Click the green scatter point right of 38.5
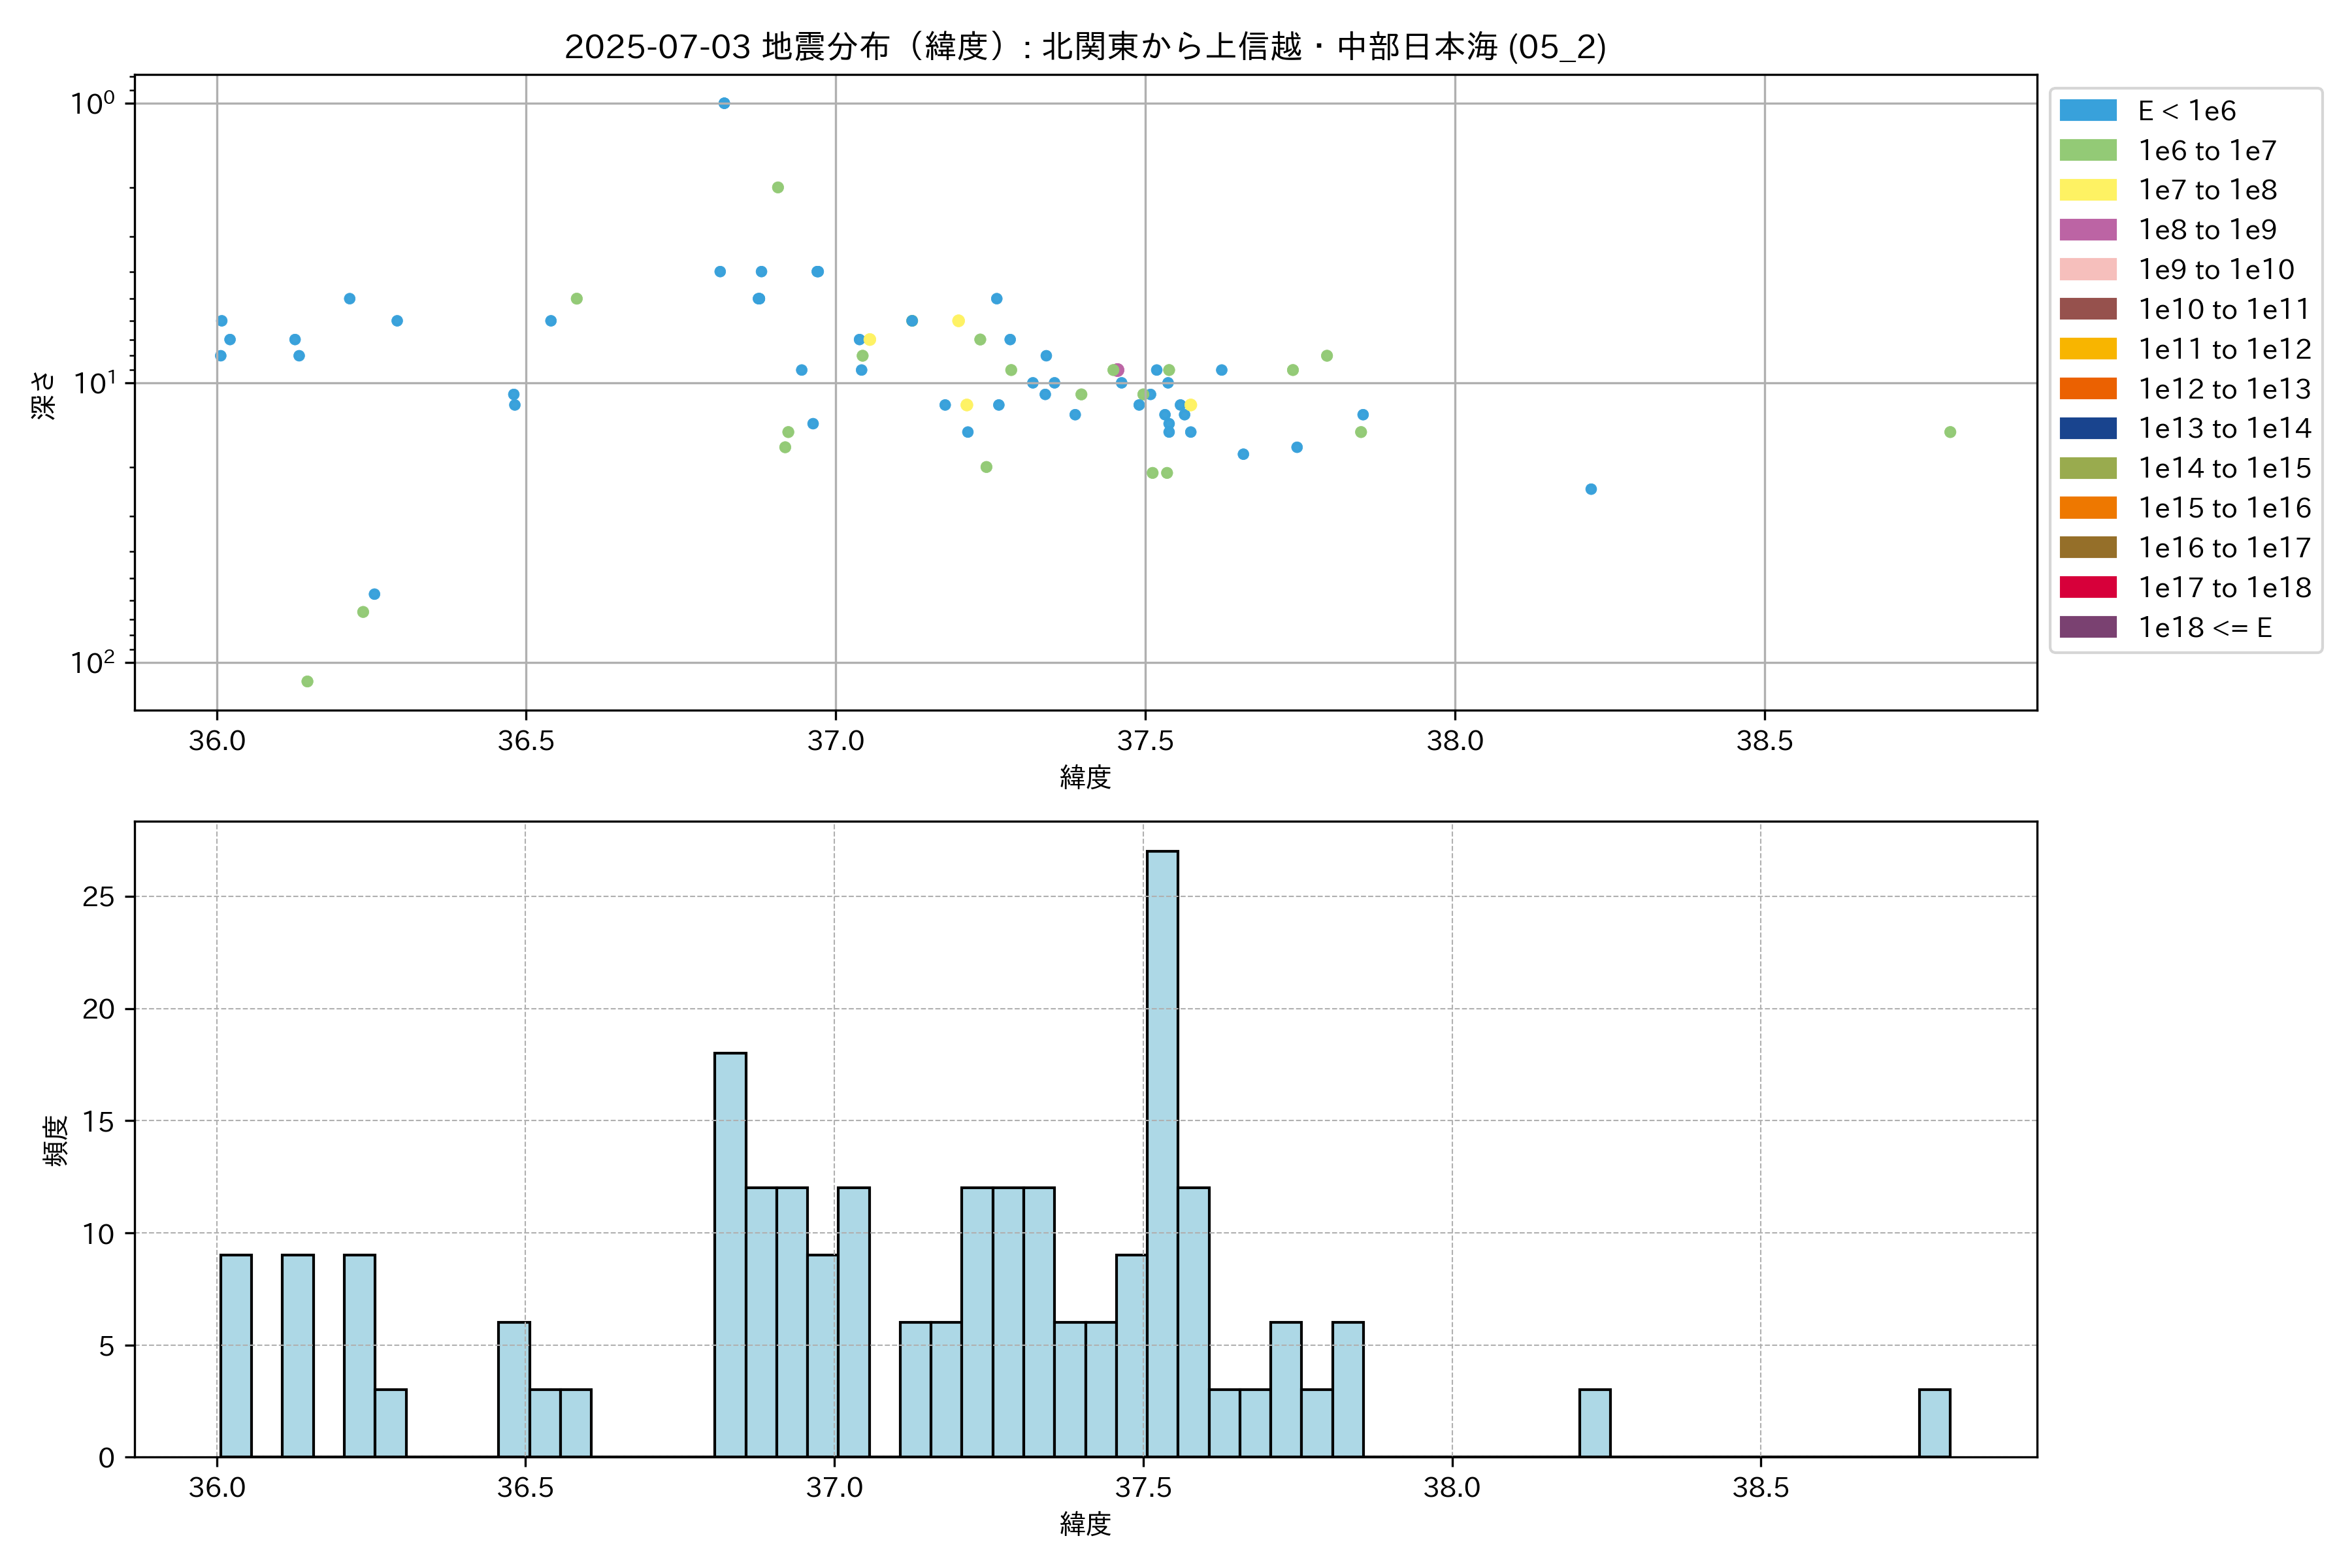This screenshot has width=2352, height=1568. click(x=1950, y=432)
